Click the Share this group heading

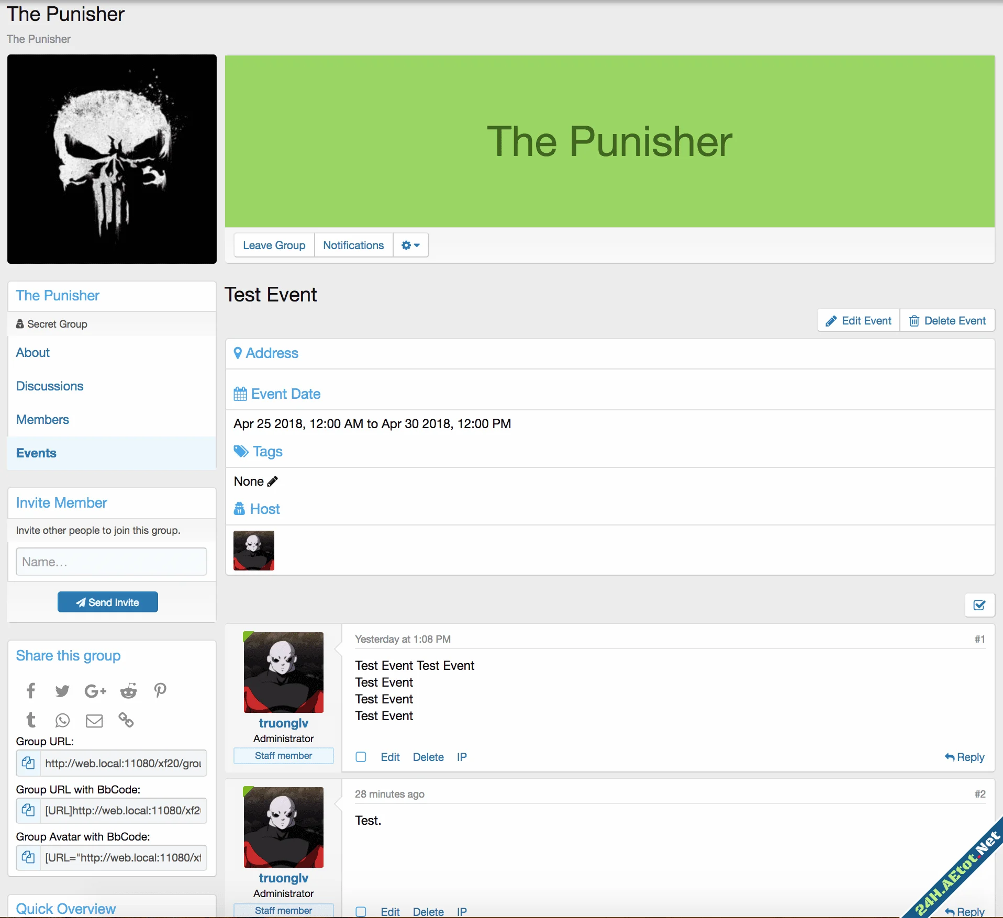68,656
